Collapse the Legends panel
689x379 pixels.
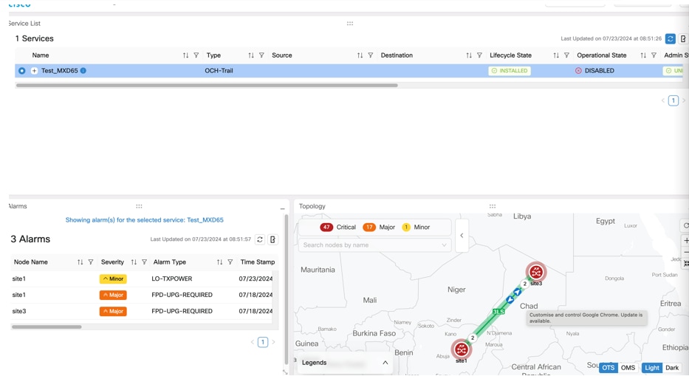click(x=385, y=363)
